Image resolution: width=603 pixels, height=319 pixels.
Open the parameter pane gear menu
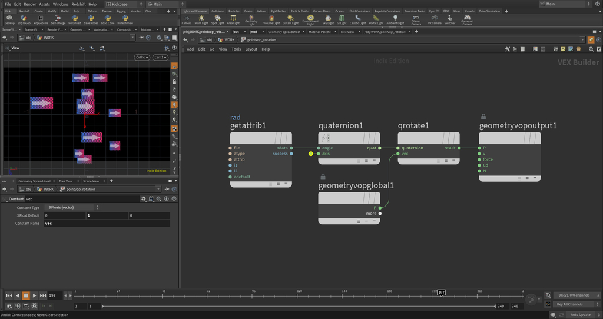pos(144,199)
